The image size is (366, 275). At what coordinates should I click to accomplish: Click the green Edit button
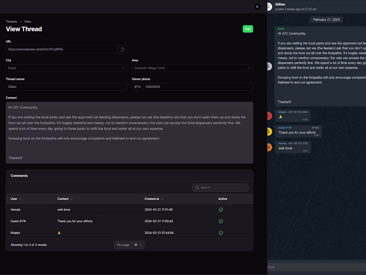tap(248, 29)
